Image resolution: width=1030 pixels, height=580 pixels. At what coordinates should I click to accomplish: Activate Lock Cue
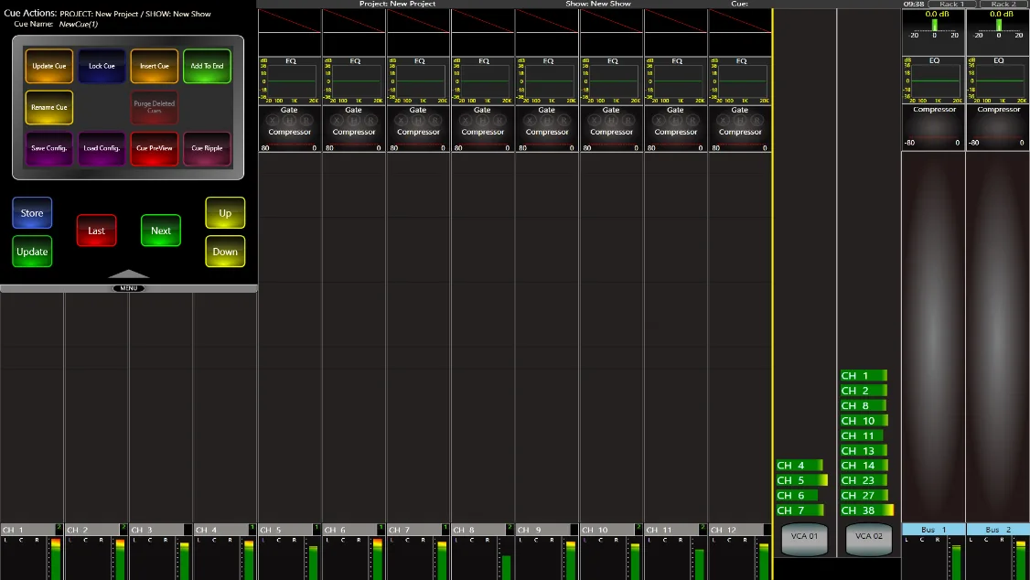point(102,67)
